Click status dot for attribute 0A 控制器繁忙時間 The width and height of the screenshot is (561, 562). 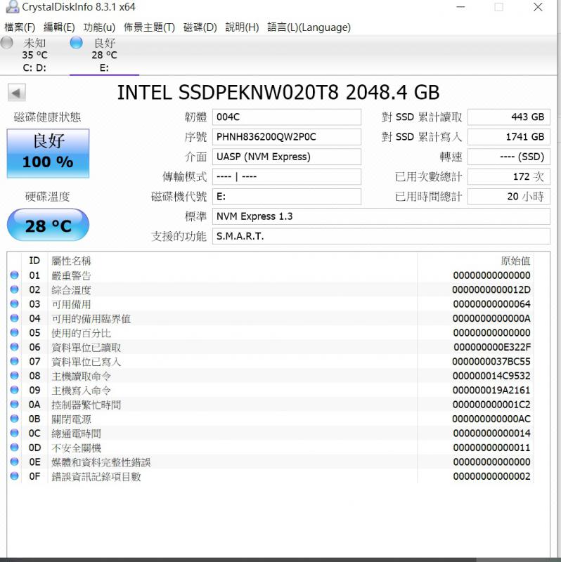click(x=14, y=404)
